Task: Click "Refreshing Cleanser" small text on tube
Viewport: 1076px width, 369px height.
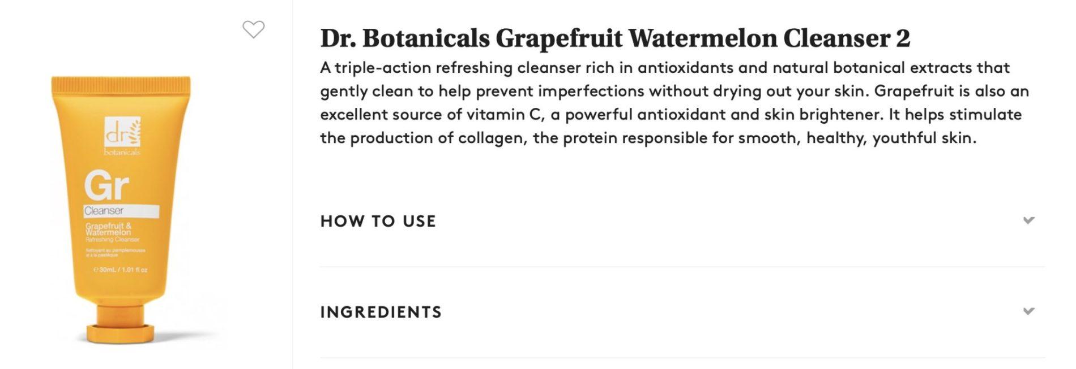Action: tap(112, 240)
